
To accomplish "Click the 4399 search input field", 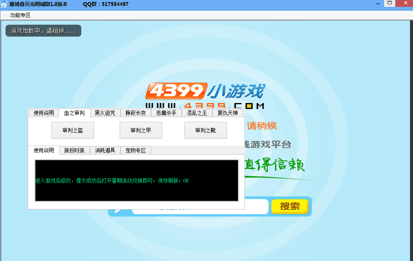I will [x=256, y=207].
